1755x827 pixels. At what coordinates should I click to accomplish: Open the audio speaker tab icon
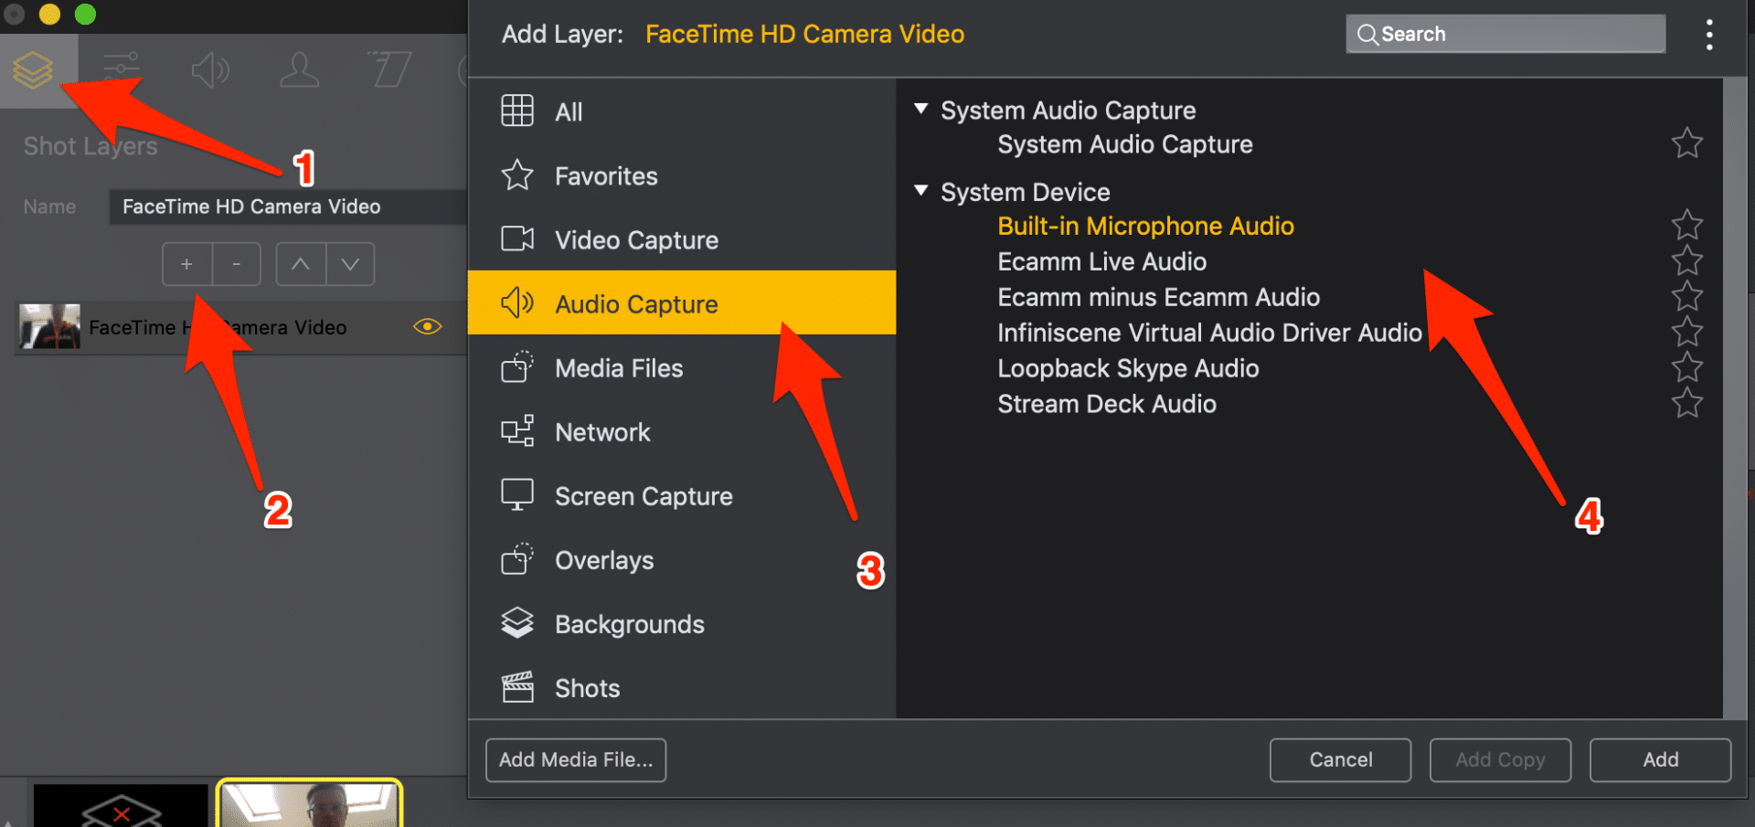tap(210, 69)
